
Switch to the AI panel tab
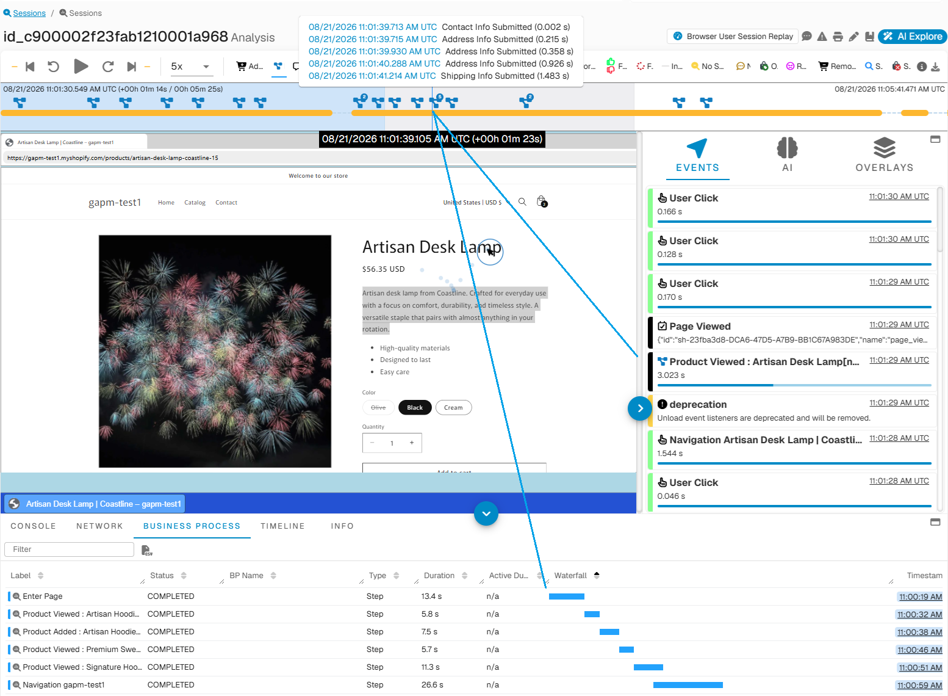click(x=788, y=155)
